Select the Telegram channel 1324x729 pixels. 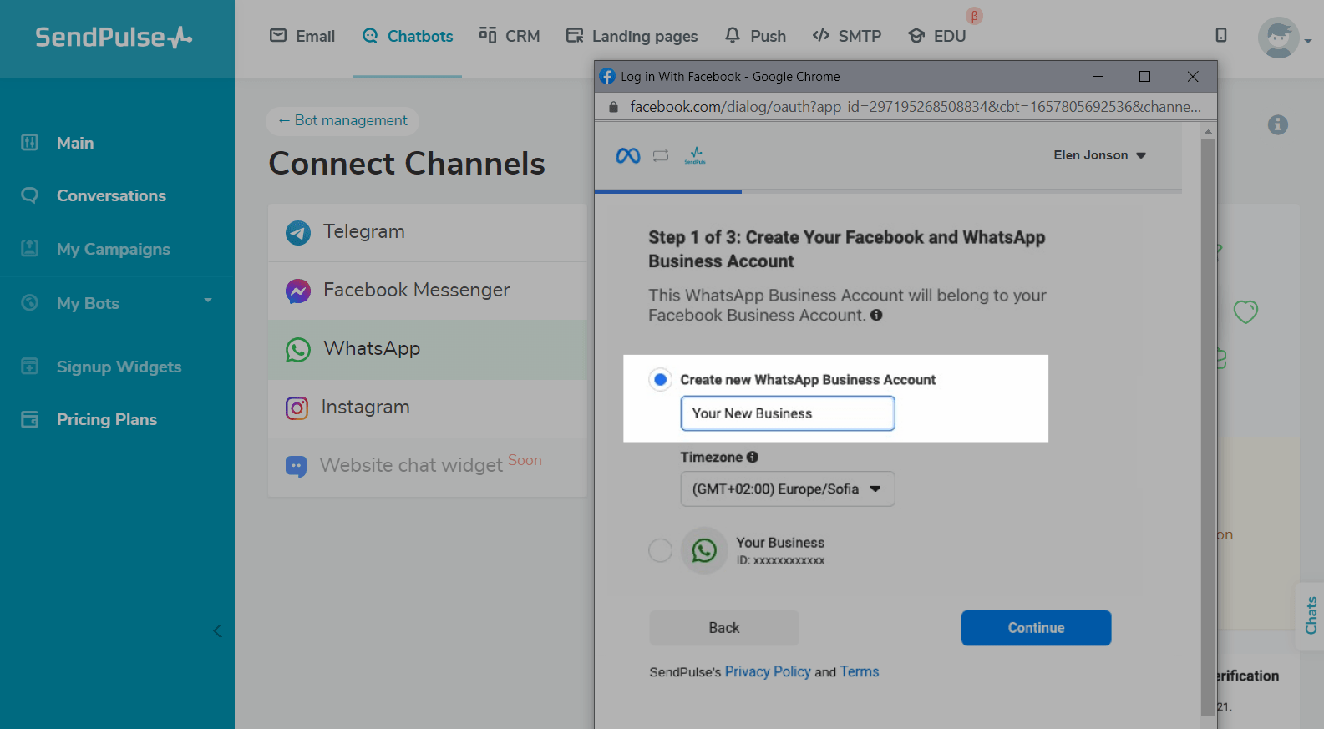pos(427,232)
